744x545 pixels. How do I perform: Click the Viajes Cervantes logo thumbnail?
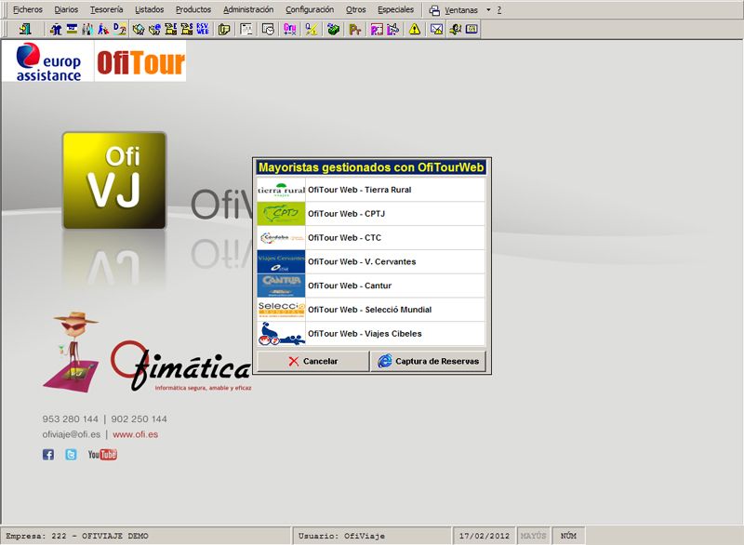(281, 262)
